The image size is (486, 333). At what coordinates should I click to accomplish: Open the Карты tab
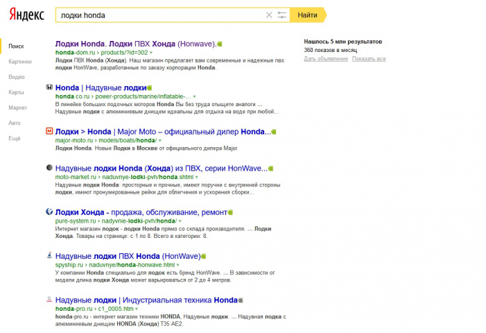coord(16,92)
